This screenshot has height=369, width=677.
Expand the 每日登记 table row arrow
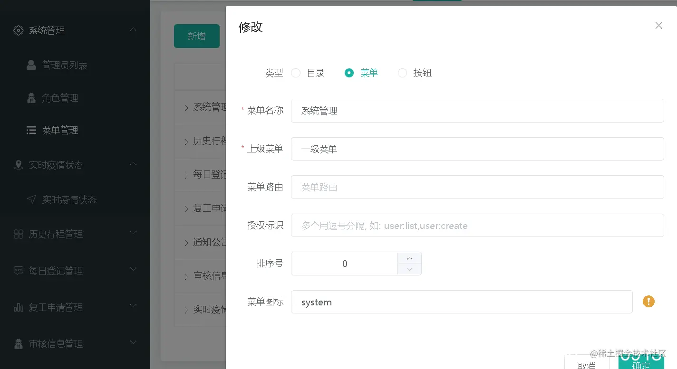click(186, 175)
